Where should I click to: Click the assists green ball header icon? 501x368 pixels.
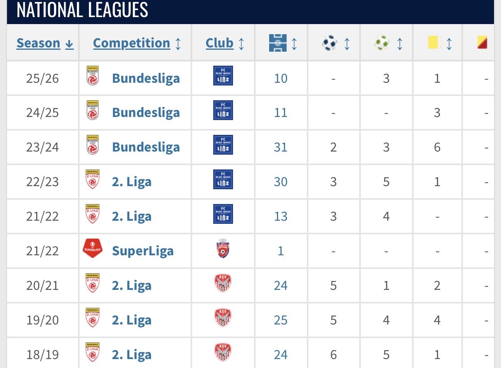coord(382,43)
